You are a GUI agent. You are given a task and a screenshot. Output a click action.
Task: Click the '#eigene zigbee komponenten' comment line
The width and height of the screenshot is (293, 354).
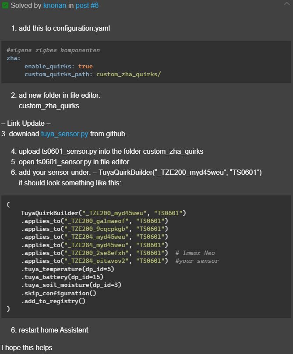[x=53, y=50]
